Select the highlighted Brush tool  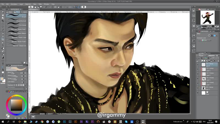[x=3, y=39]
